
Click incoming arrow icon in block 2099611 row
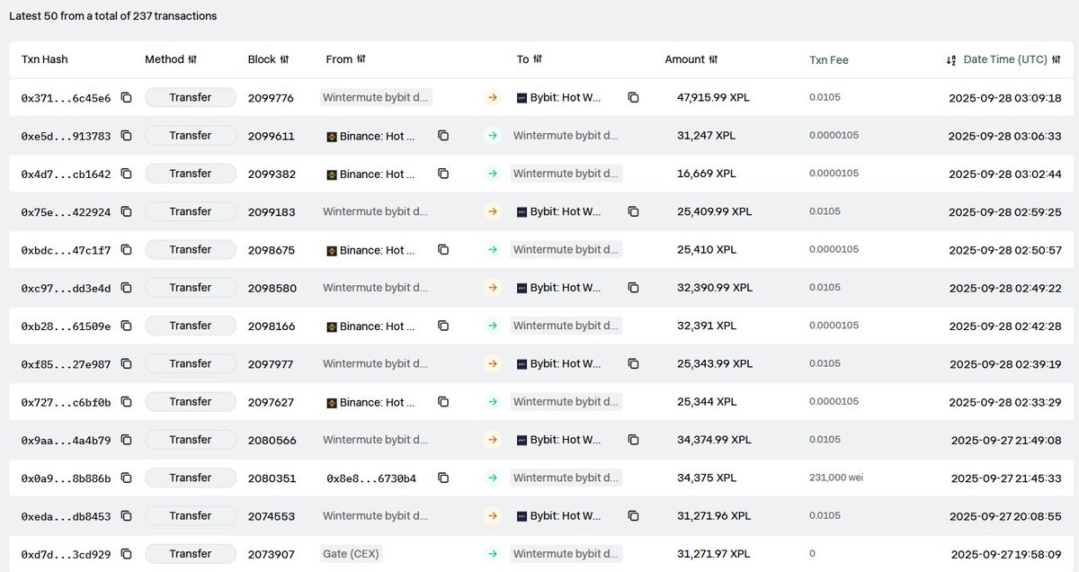492,136
